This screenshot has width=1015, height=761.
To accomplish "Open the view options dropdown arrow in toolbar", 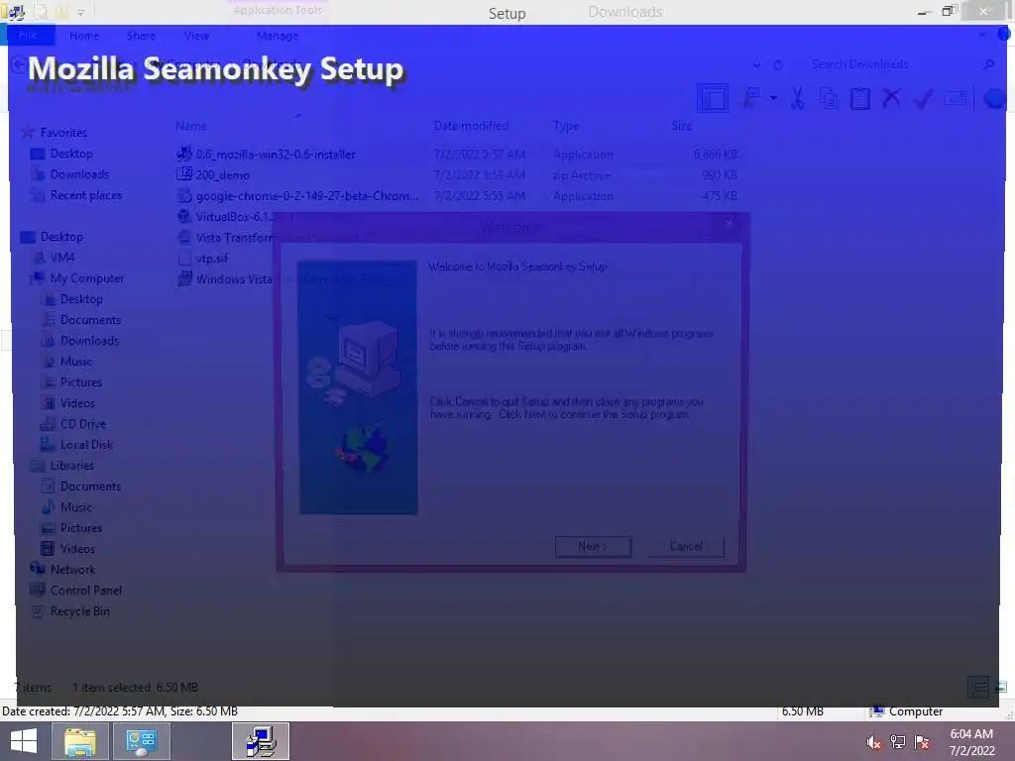I will click(773, 98).
